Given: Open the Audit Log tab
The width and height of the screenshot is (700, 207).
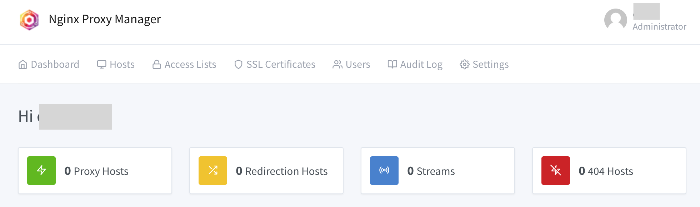Looking at the screenshot, I should coord(415,64).
